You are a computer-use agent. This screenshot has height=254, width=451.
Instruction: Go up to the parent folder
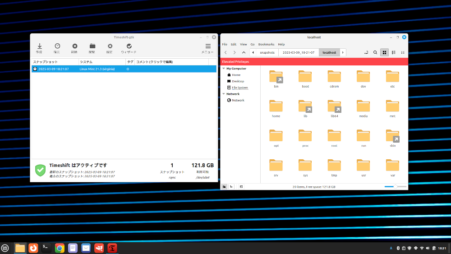(x=244, y=52)
